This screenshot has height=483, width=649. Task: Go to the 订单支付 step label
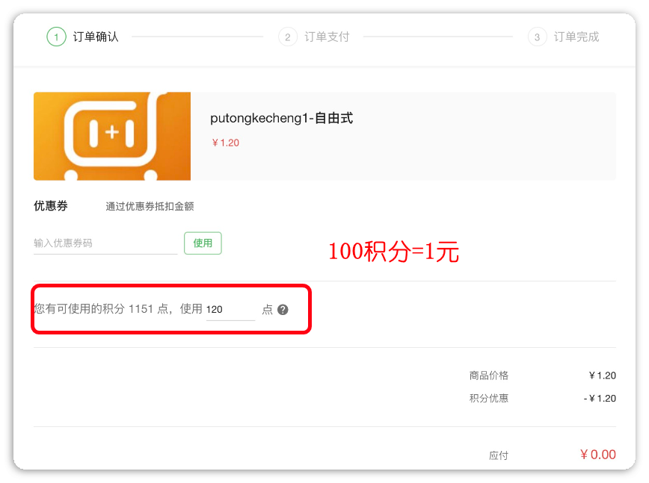[327, 37]
